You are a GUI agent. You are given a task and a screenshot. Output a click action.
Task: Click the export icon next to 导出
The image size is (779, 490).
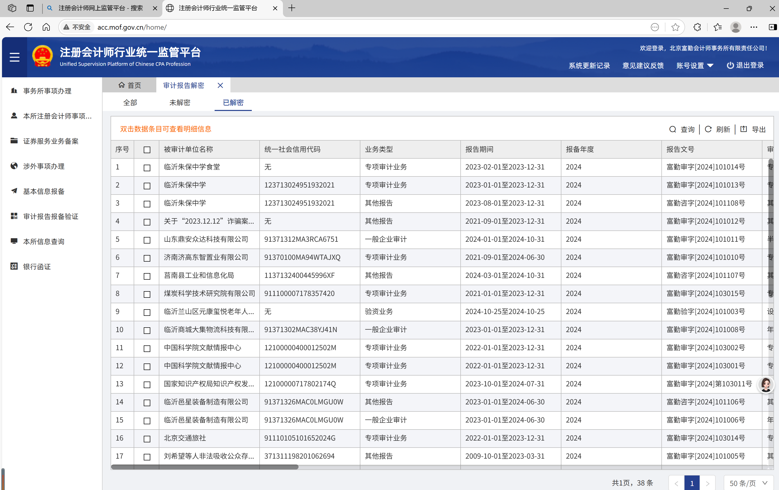(744, 129)
